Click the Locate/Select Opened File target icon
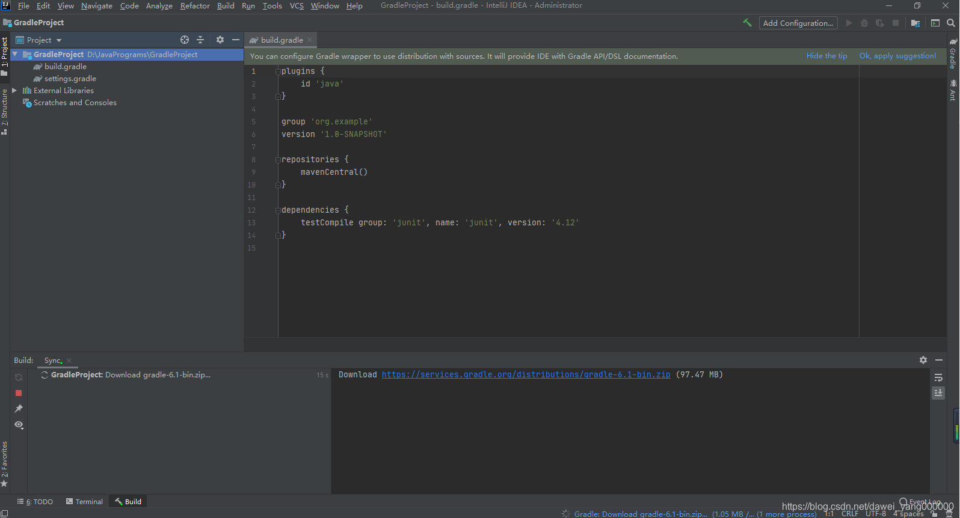The height and width of the screenshot is (518, 960). coord(185,40)
